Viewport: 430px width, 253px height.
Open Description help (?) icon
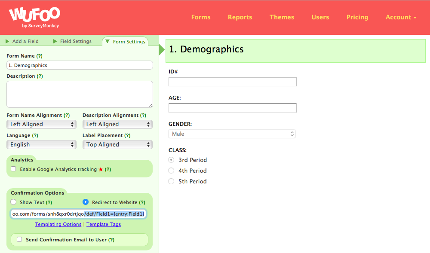coord(40,76)
